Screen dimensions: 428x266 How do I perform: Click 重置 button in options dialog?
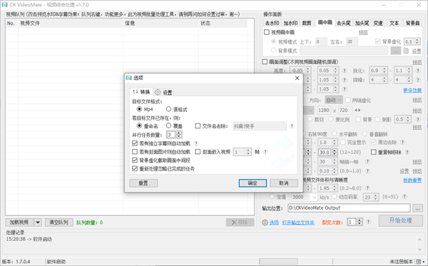point(143,183)
